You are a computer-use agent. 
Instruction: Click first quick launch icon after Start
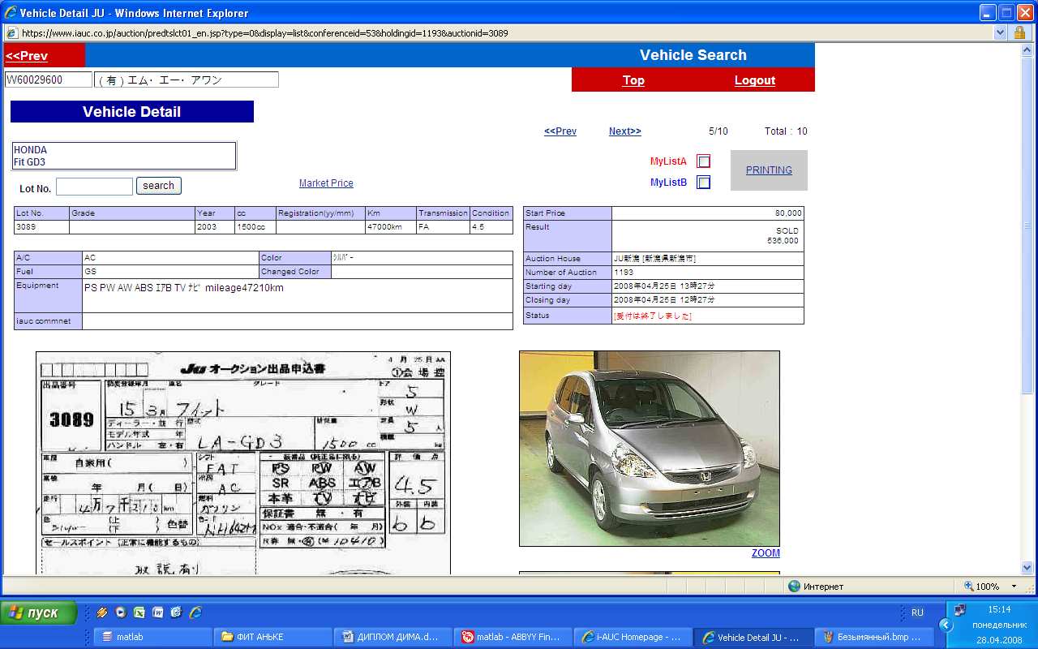tap(102, 613)
